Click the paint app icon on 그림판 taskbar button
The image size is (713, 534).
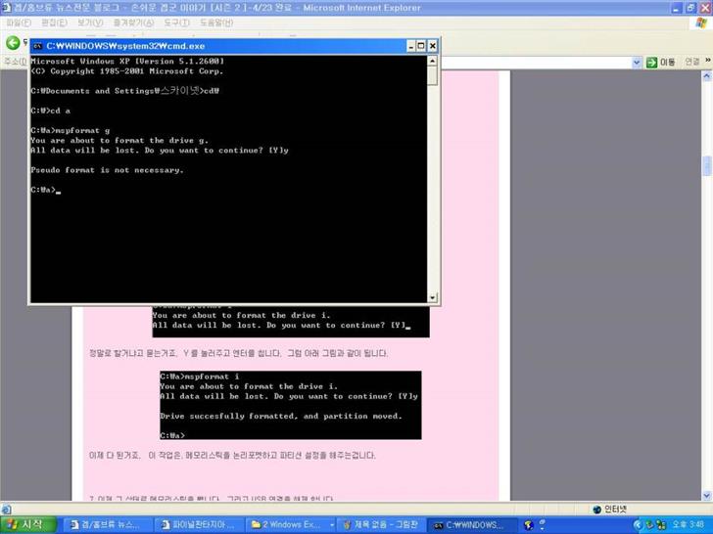click(348, 525)
